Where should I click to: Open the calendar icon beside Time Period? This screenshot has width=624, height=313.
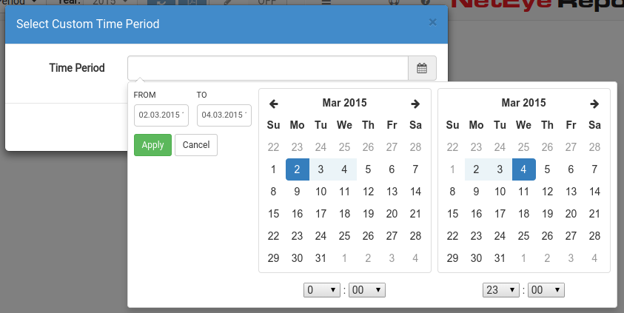(x=422, y=68)
